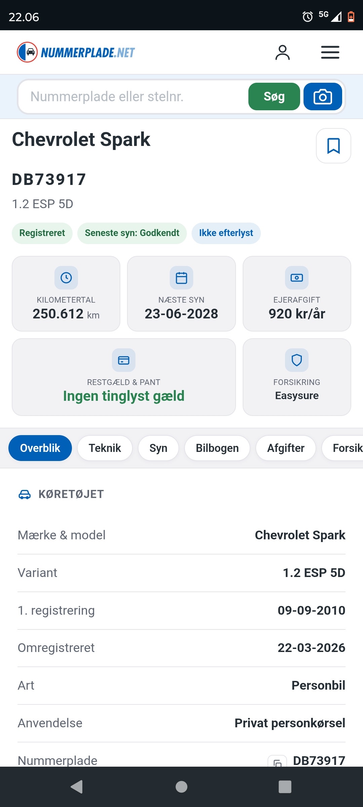363x807 pixels.
Task: Select the Variant row value 1.2 ESP 5D
Action: pos(314,573)
